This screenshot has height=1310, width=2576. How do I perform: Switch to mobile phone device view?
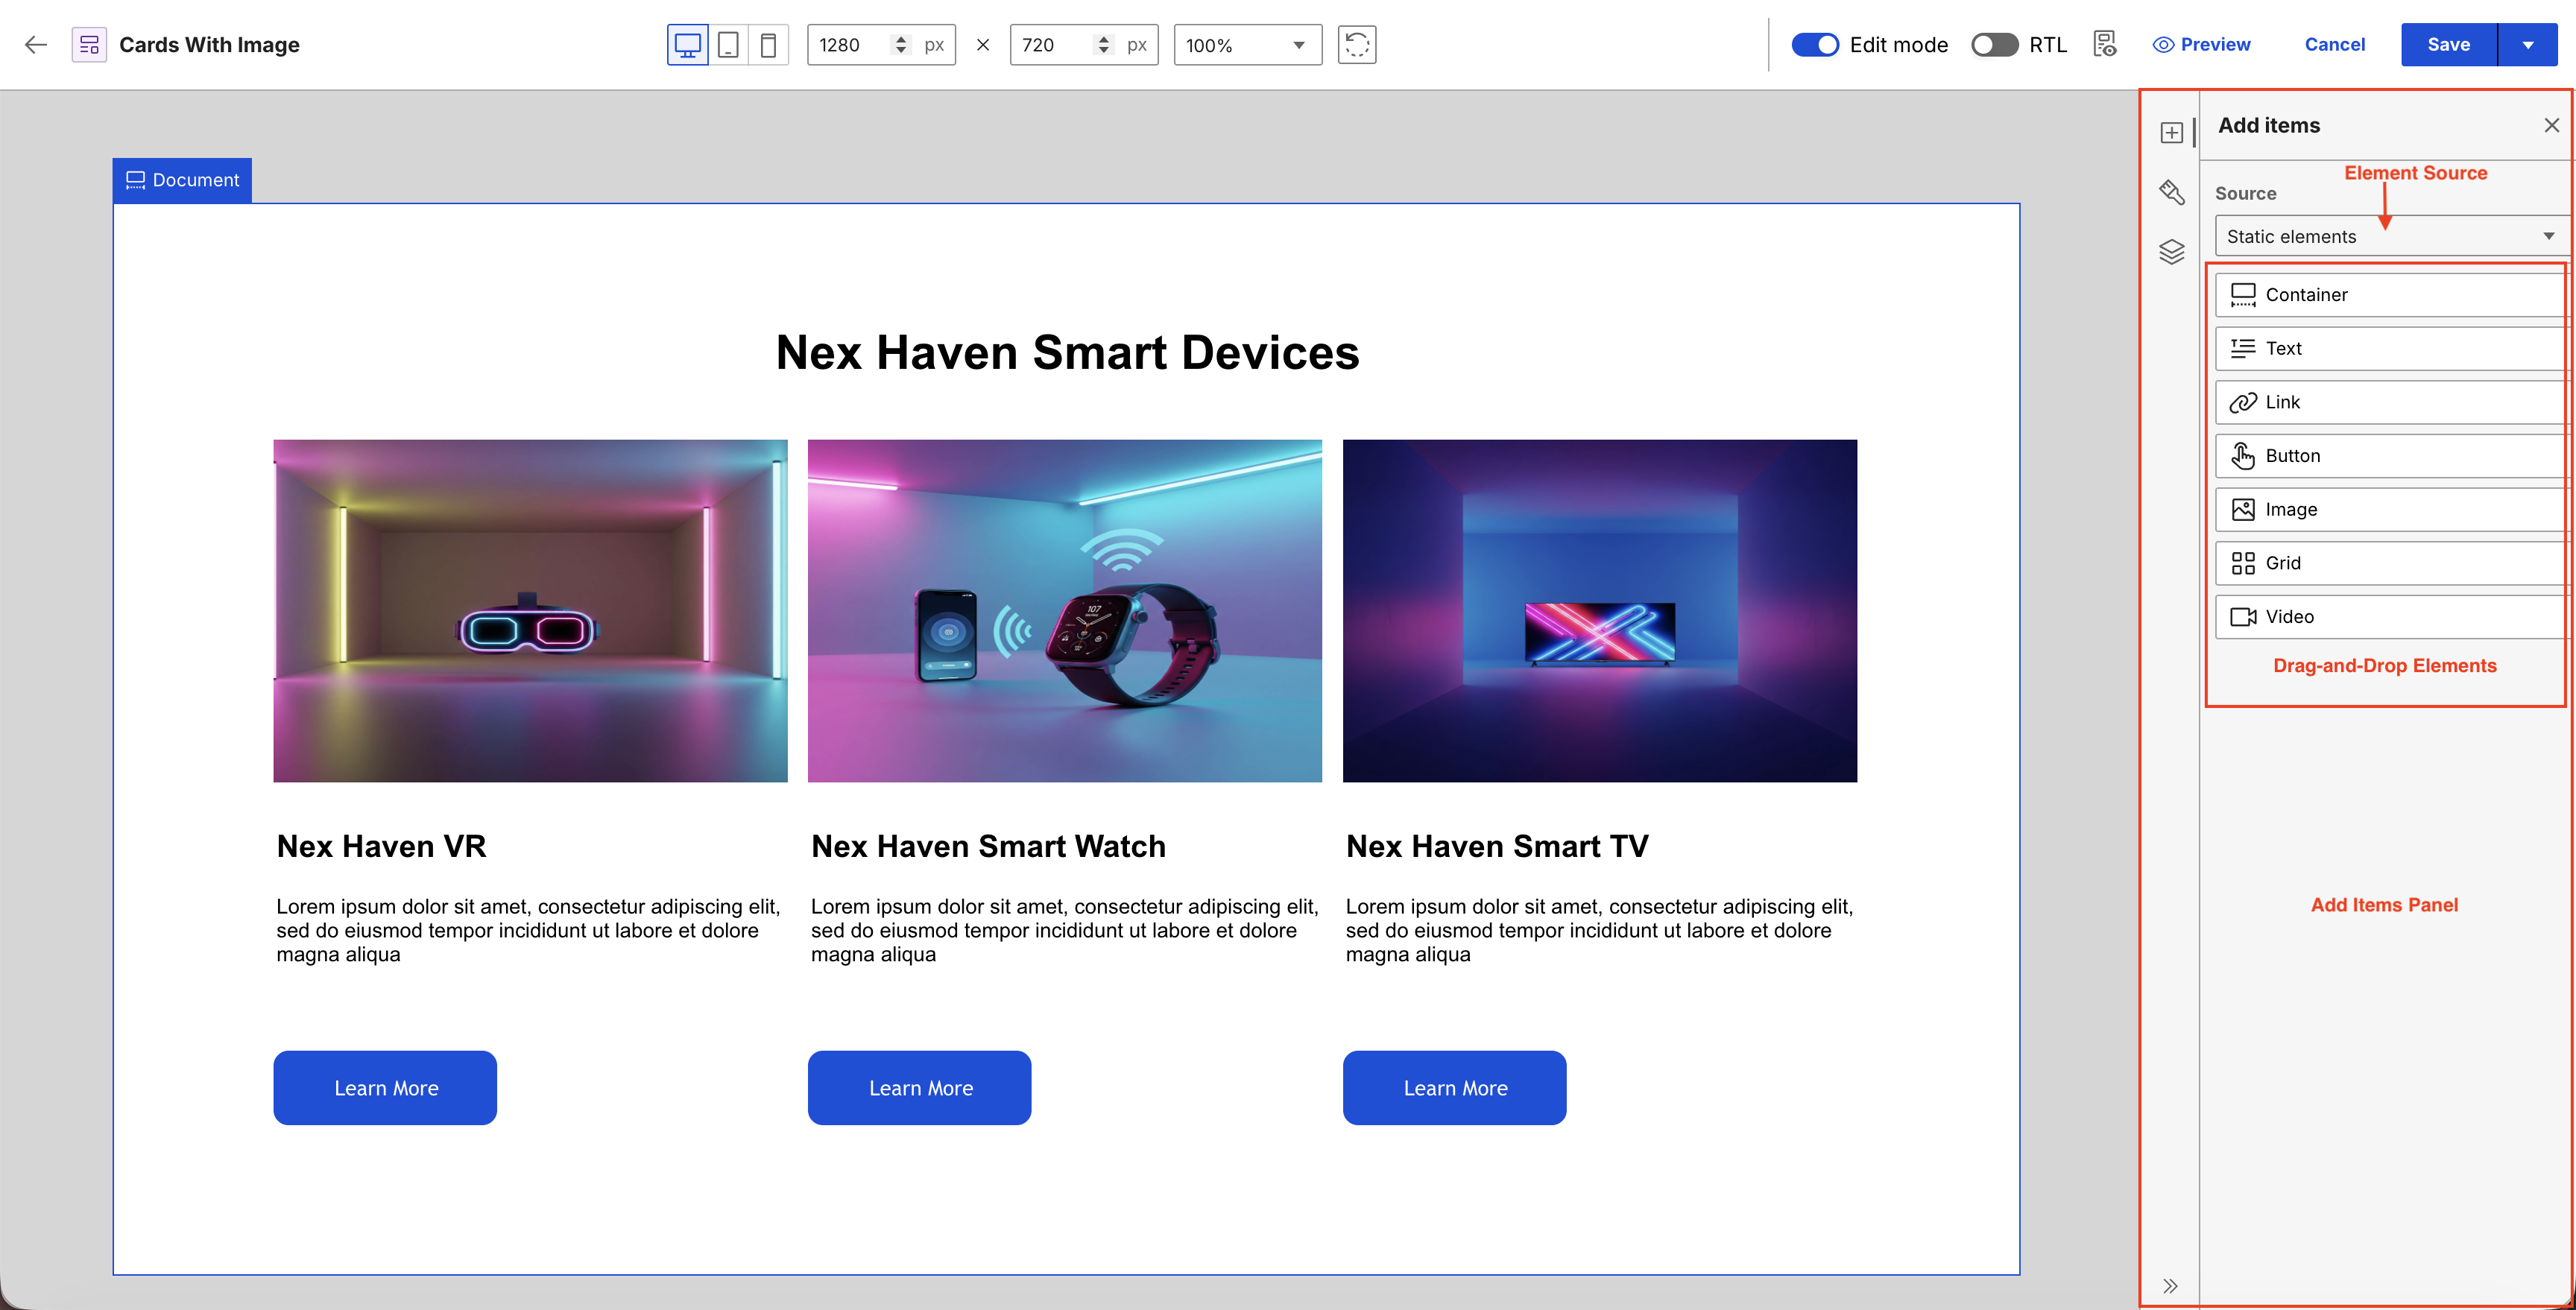click(769, 45)
